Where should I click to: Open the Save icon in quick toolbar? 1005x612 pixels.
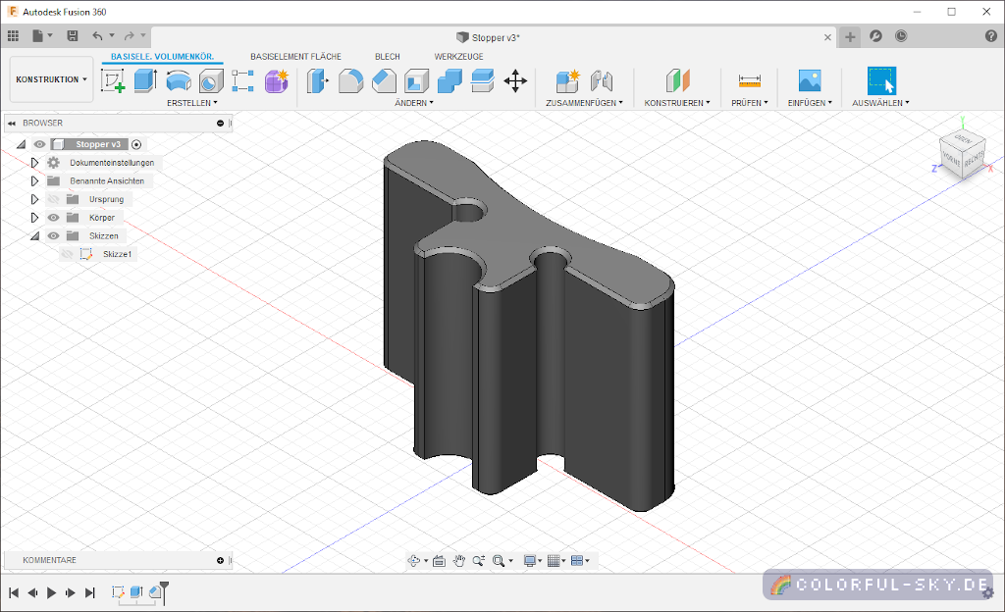[x=72, y=36]
